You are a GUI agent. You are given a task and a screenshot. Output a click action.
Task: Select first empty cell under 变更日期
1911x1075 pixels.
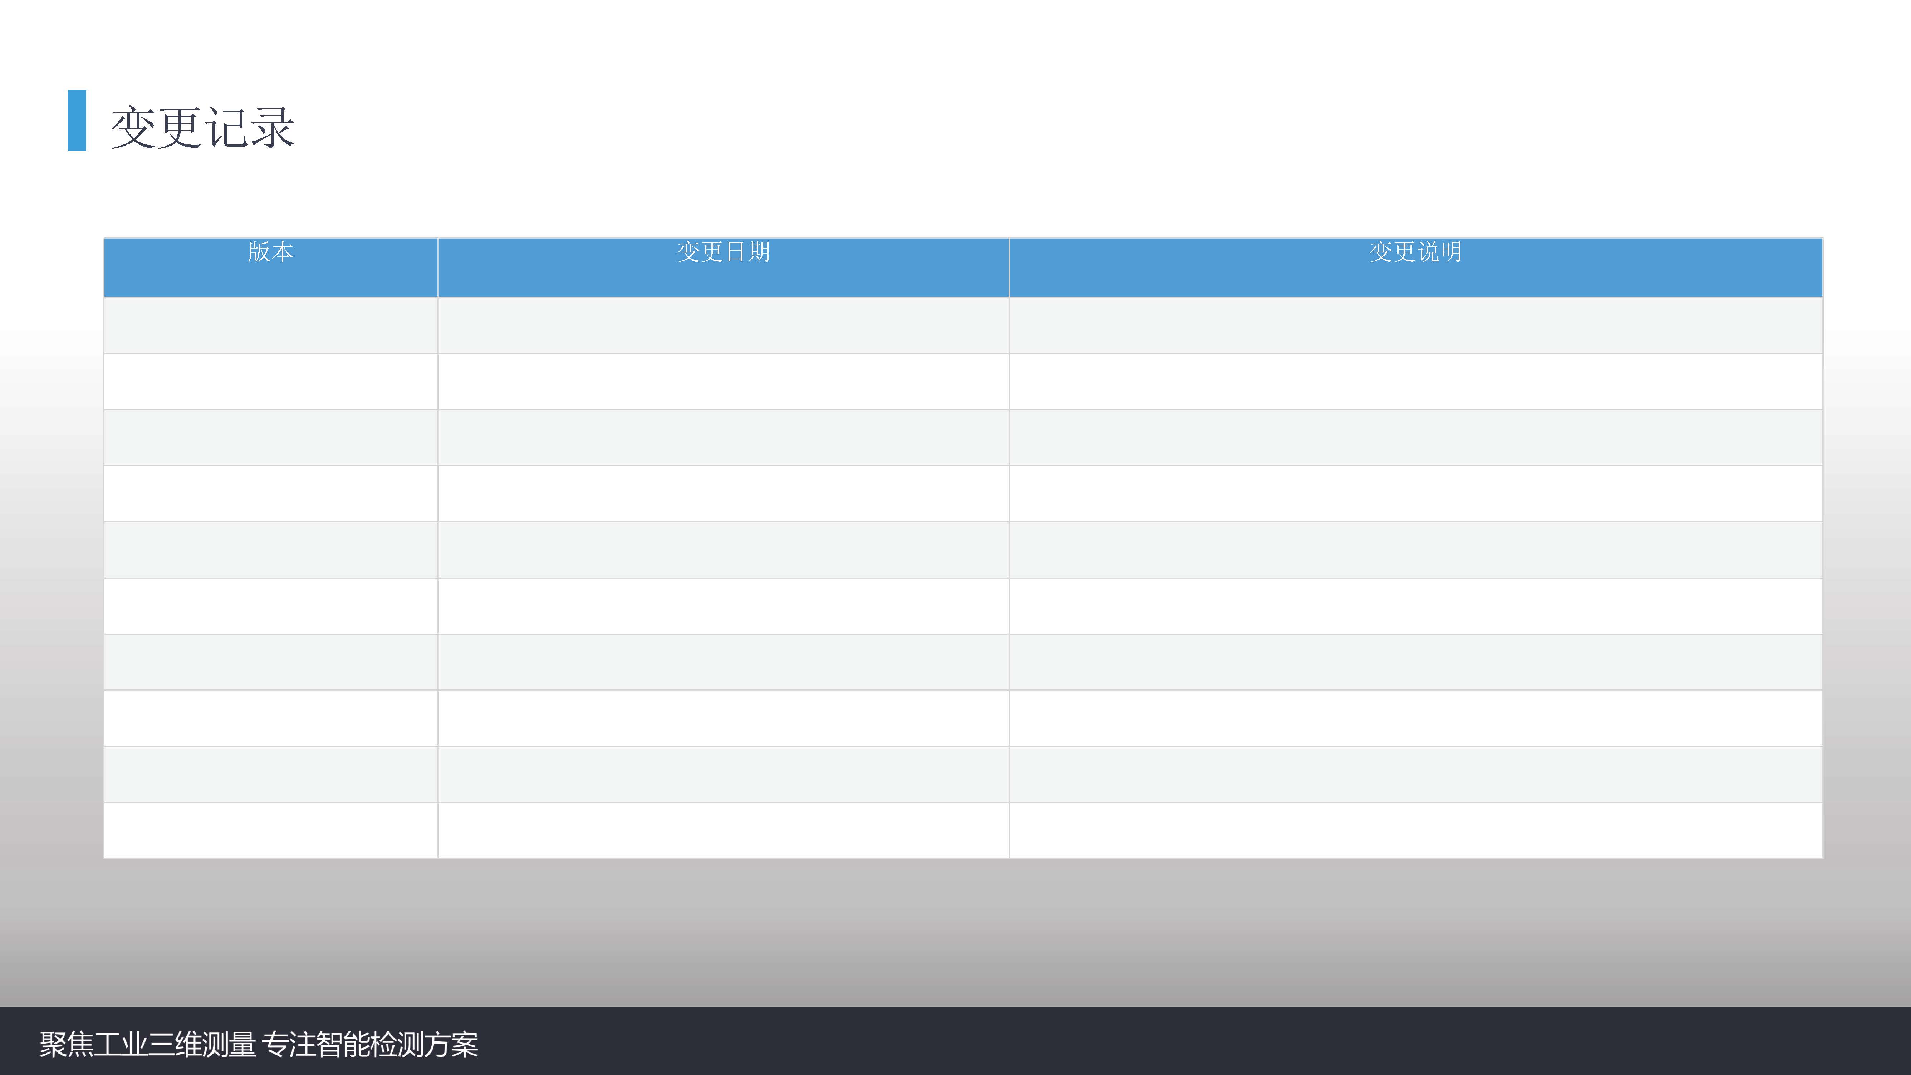click(x=723, y=326)
